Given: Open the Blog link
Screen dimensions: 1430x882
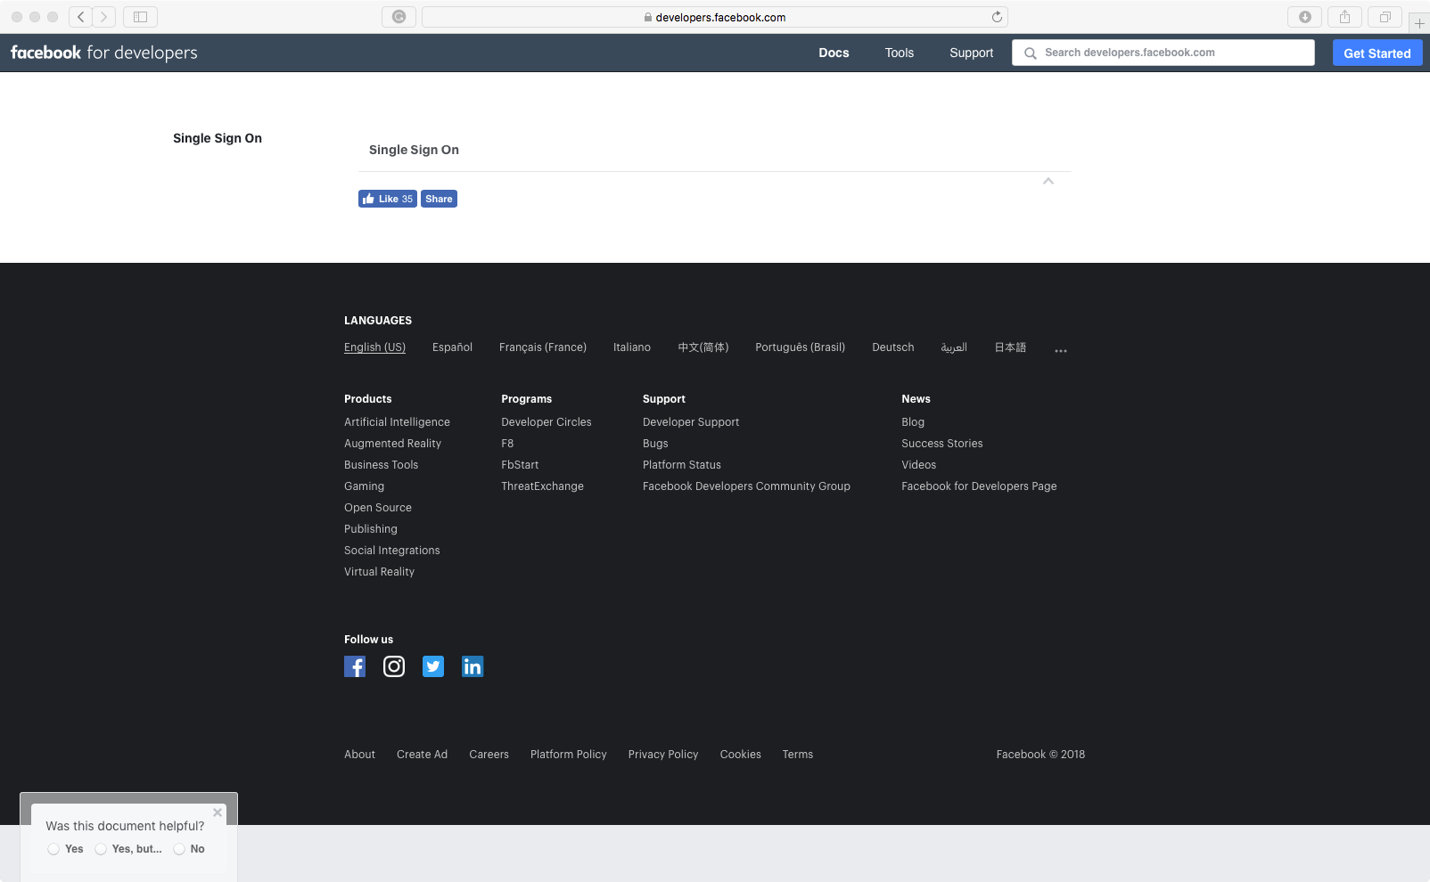Looking at the screenshot, I should (913, 422).
